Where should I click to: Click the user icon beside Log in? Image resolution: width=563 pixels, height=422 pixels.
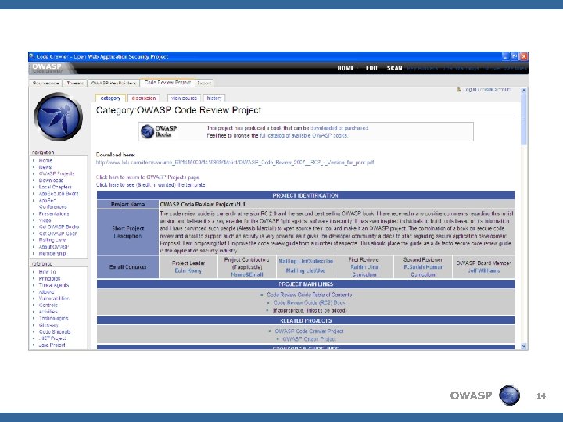[x=458, y=89]
